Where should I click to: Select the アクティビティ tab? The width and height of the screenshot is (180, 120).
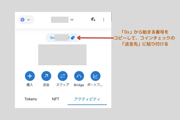pyautogui.click(x=87, y=99)
